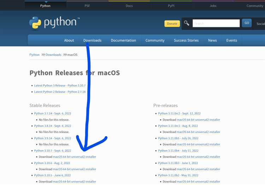Open the News navigation menu

(x=212, y=40)
